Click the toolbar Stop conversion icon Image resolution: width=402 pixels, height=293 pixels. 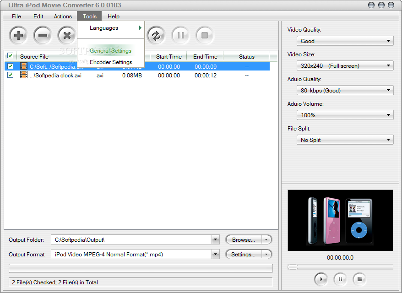coord(205,35)
